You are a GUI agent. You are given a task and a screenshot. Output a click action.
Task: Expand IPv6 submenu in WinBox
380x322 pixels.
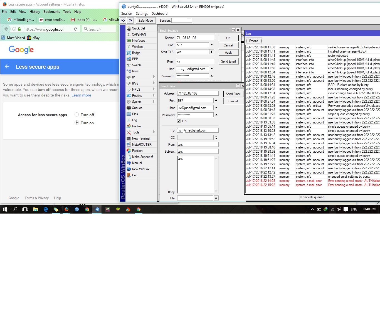154,83
